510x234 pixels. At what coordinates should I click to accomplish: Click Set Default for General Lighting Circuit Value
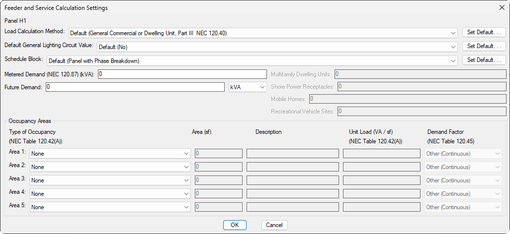[x=484, y=46]
